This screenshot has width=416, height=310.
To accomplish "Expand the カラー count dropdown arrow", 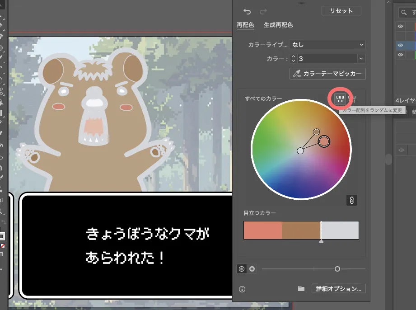I will 360,59.
